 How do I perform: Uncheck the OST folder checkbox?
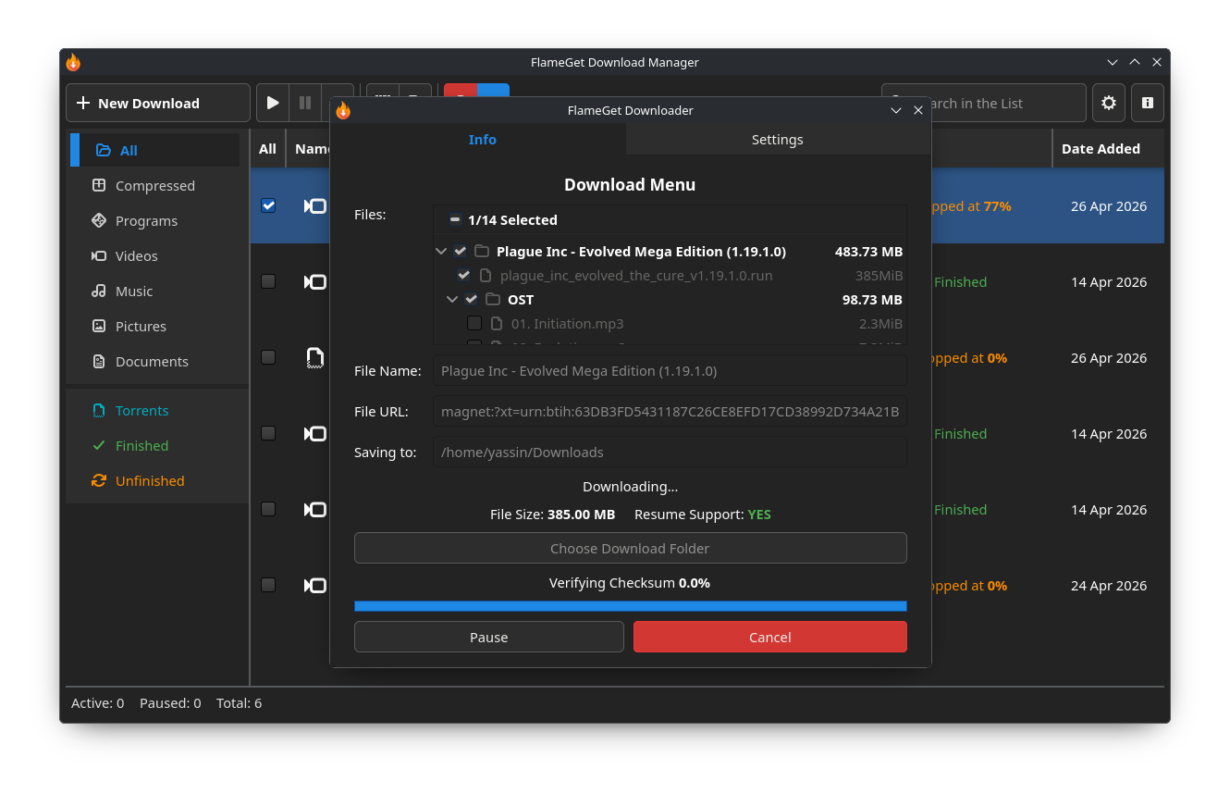coord(472,299)
